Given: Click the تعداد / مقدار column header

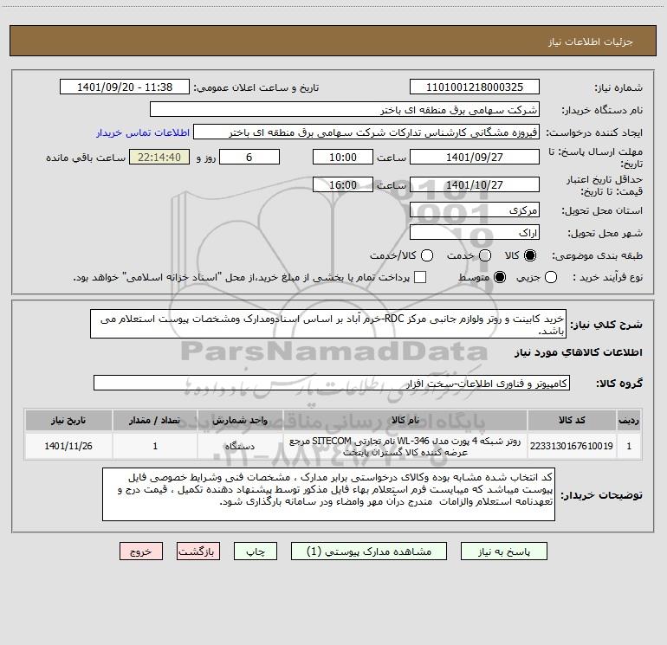Looking at the screenshot, I should pyautogui.click(x=155, y=420).
